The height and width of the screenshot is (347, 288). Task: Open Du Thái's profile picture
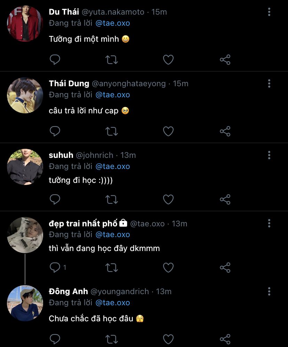click(25, 24)
